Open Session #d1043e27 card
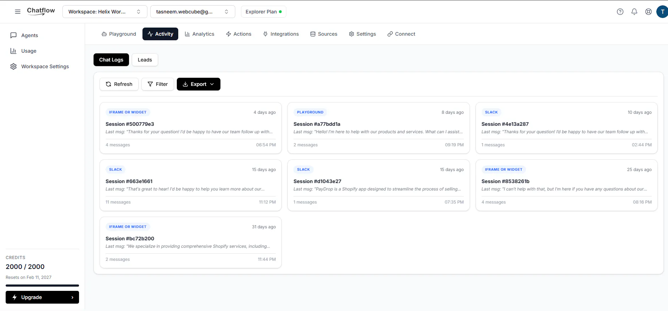 [378, 185]
